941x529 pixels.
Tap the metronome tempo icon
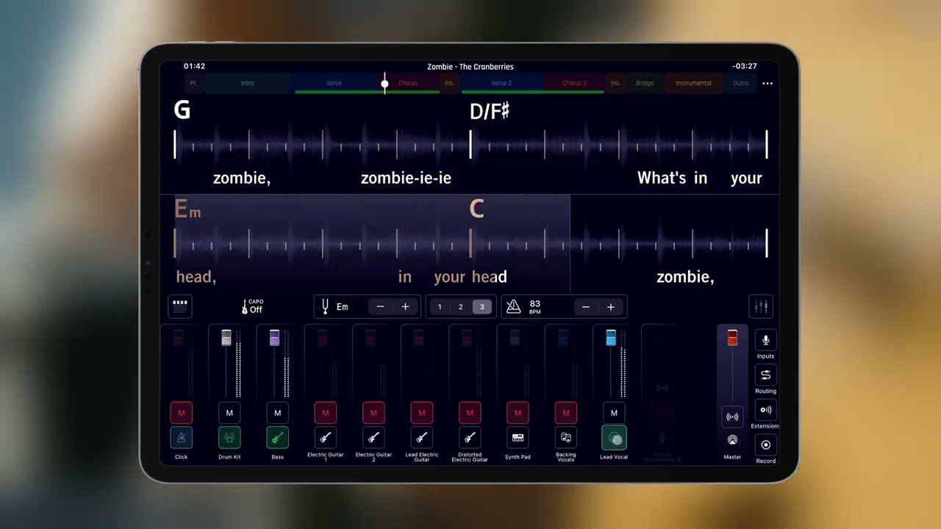(x=513, y=306)
